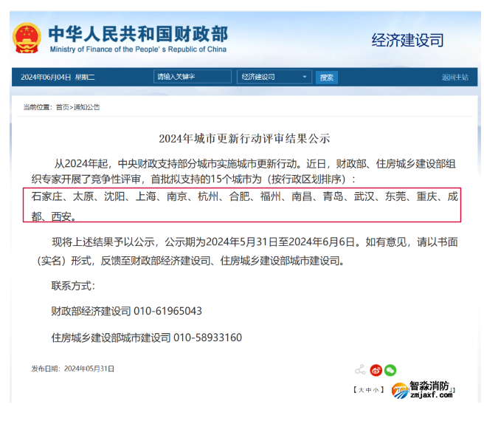The image size is (484, 421).
Task: Click the keyword search input field
Action: click(193, 77)
